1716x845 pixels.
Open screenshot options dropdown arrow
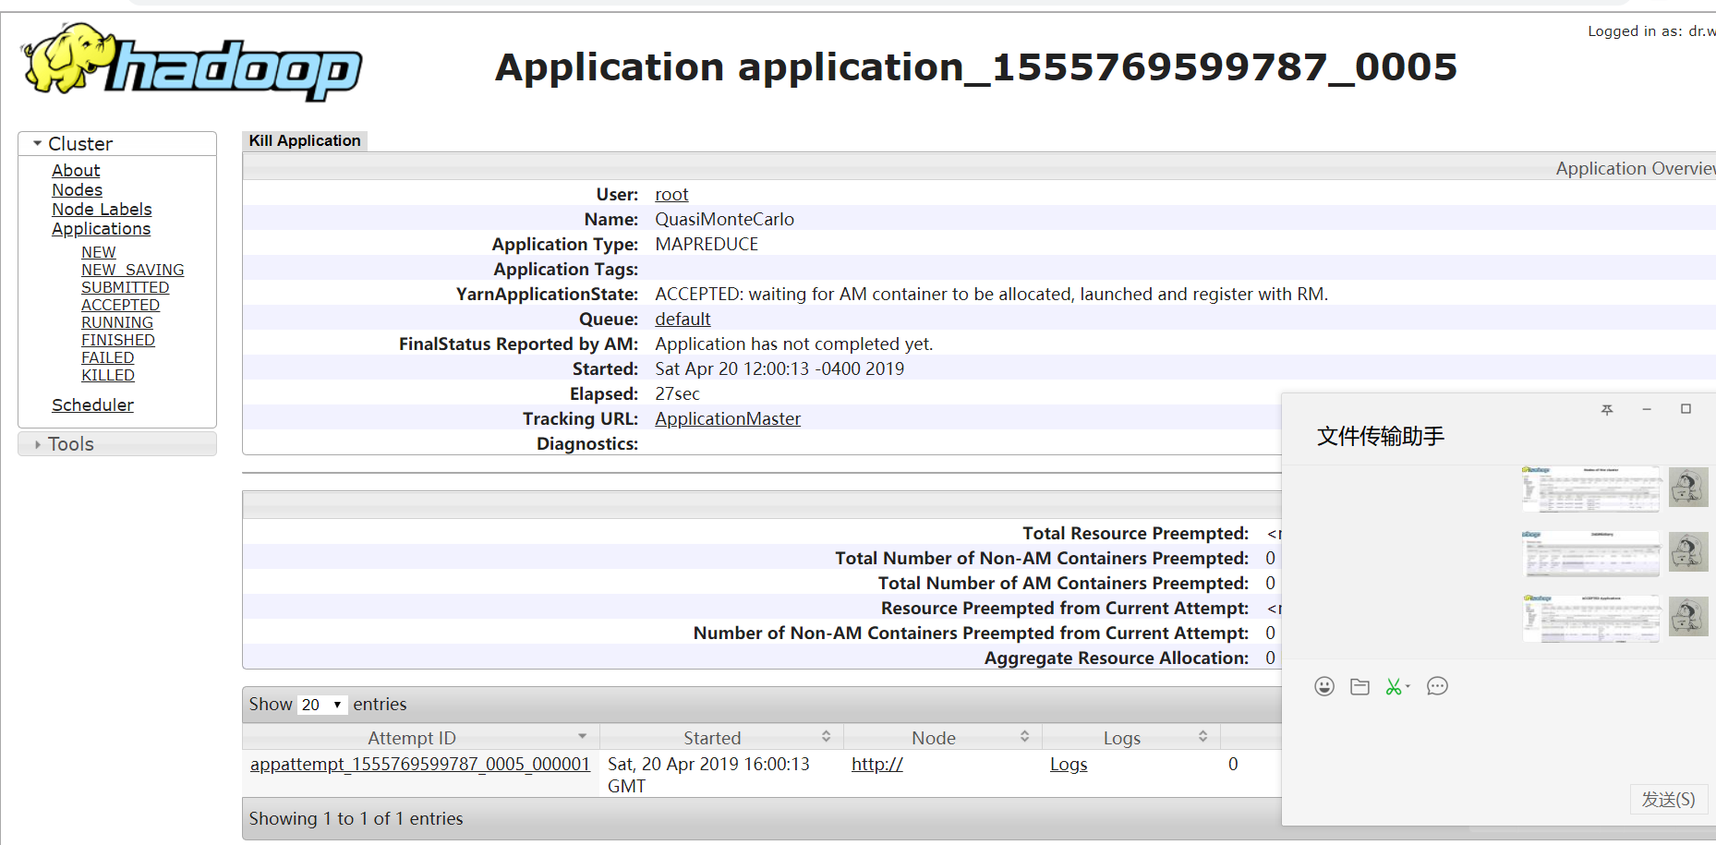tap(1408, 687)
